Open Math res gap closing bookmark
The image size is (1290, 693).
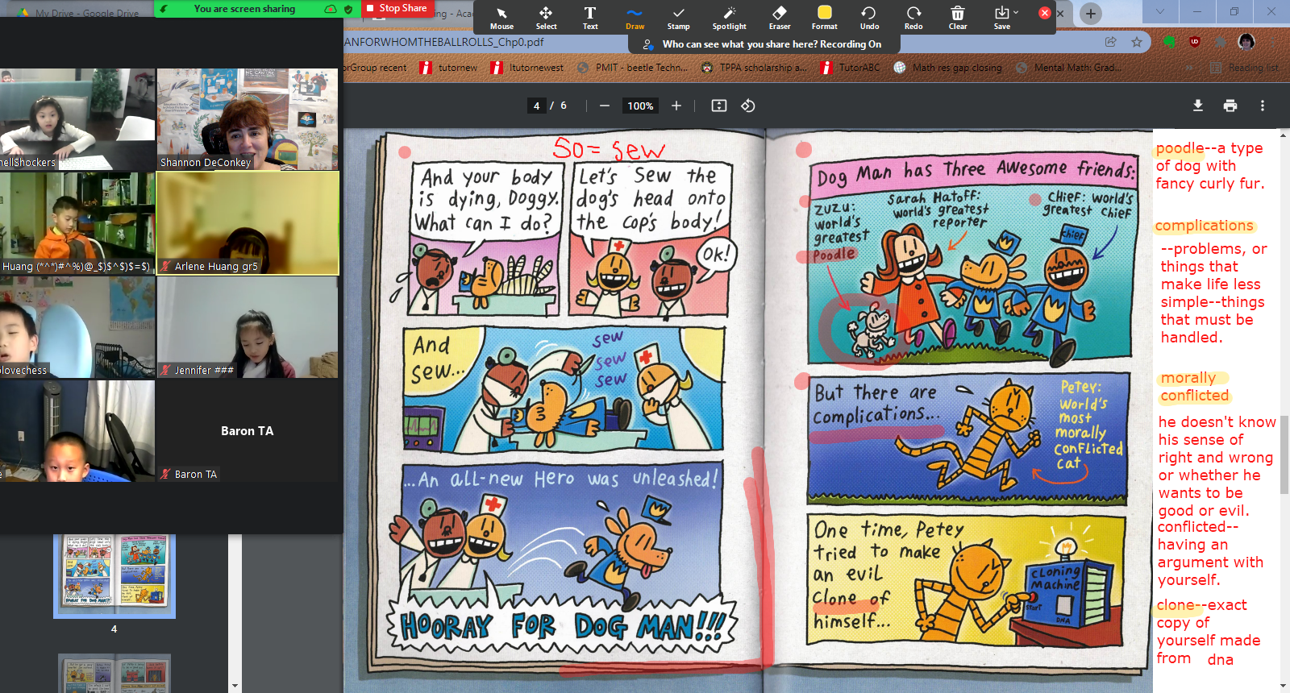pyautogui.click(x=948, y=68)
